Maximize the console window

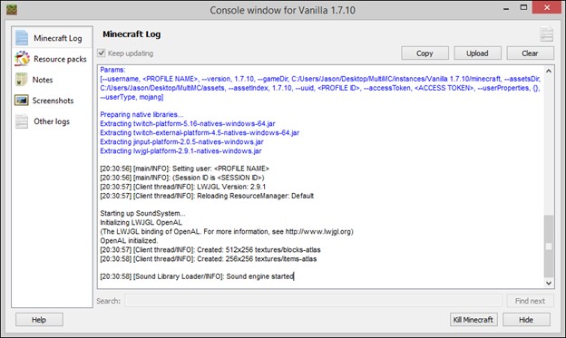pyautogui.click(x=523, y=8)
